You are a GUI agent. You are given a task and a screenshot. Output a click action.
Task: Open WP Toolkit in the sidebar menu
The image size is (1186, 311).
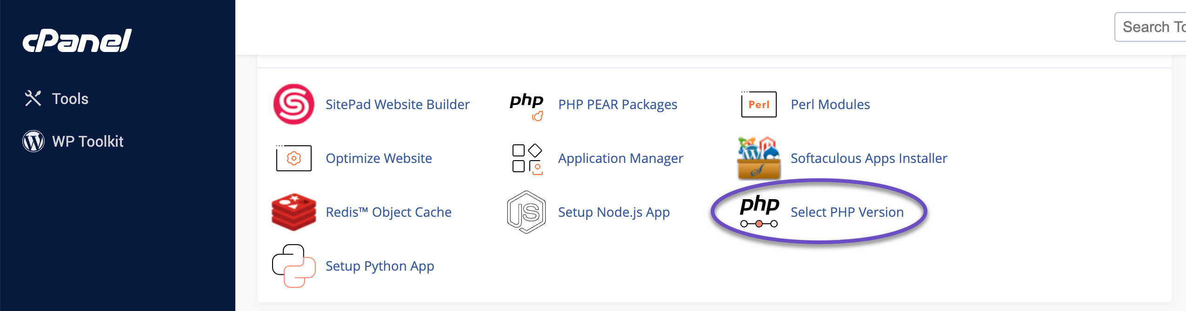point(88,142)
